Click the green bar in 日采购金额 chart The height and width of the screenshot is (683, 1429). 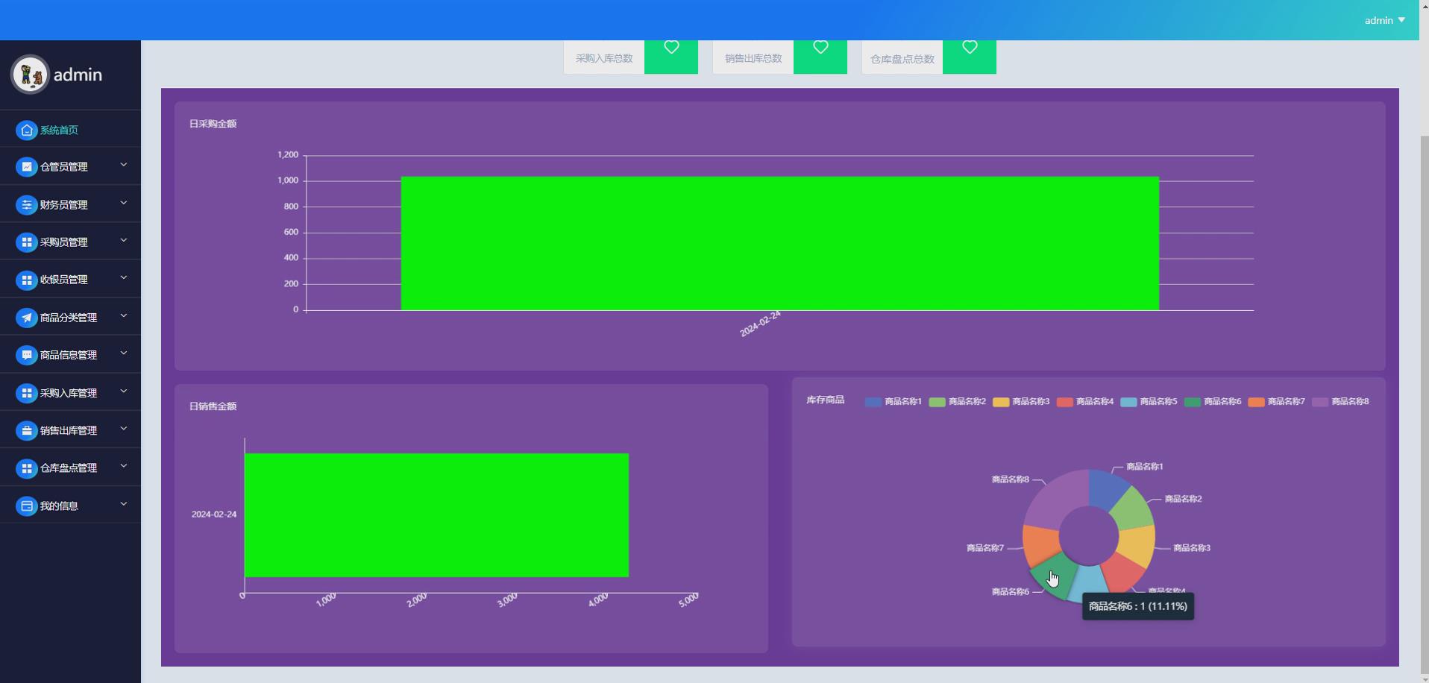pyautogui.click(x=780, y=243)
